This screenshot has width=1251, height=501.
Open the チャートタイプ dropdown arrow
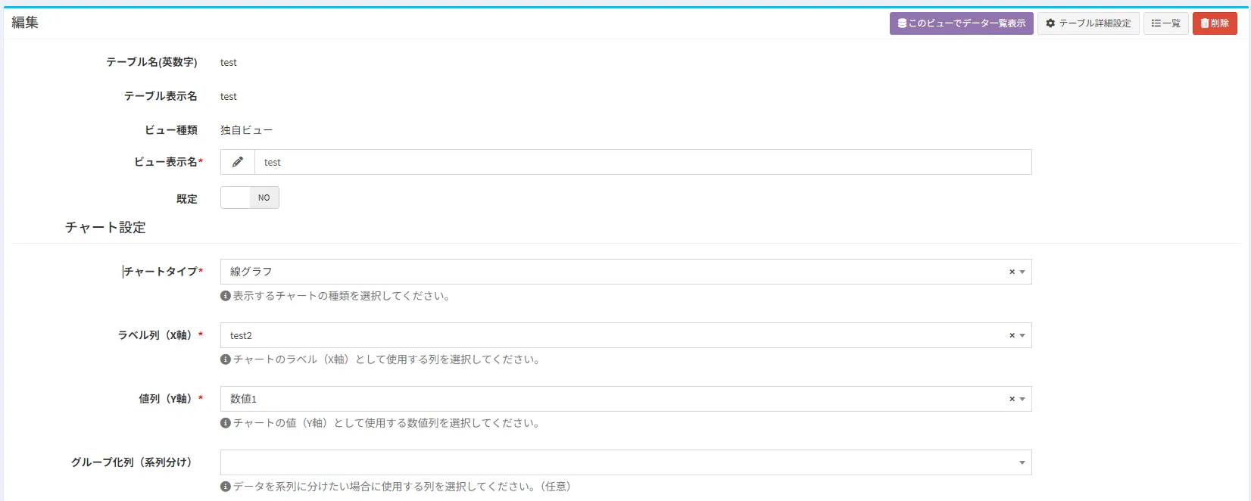(1022, 272)
